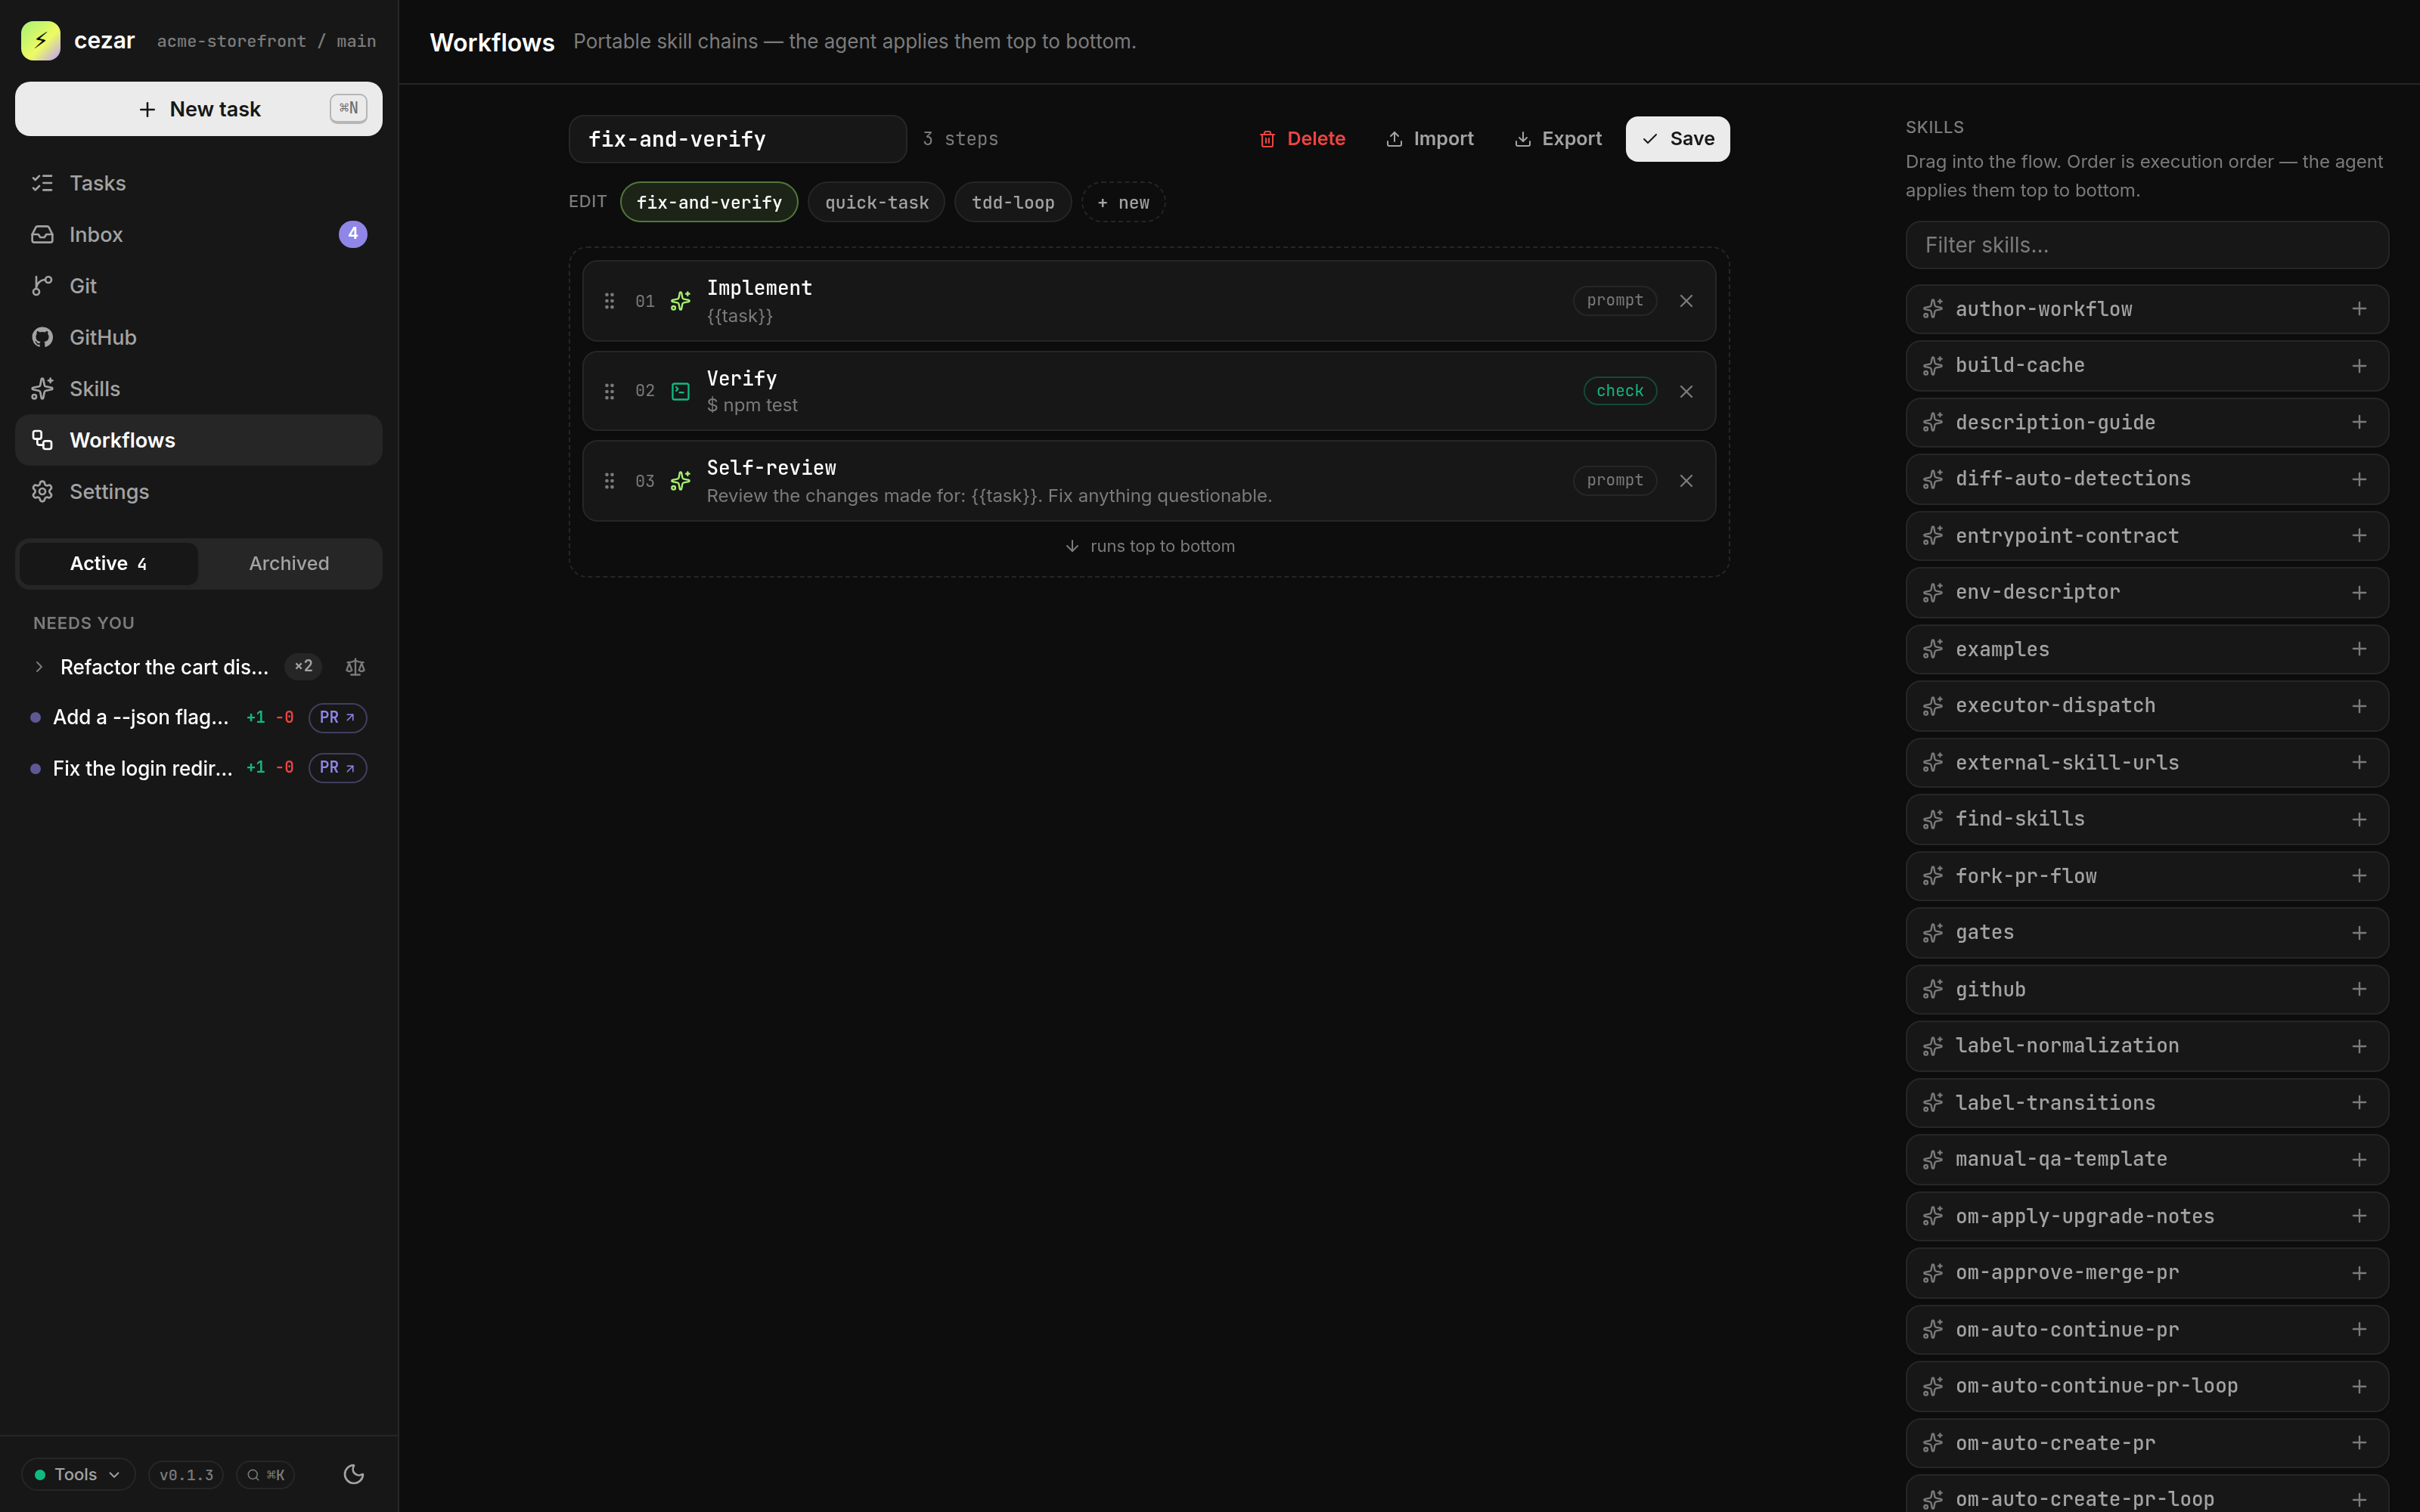The height and width of the screenshot is (1512, 2420).
Task: Add a new workflow with + new
Action: pyautogui.click(x=1123, y=202)
